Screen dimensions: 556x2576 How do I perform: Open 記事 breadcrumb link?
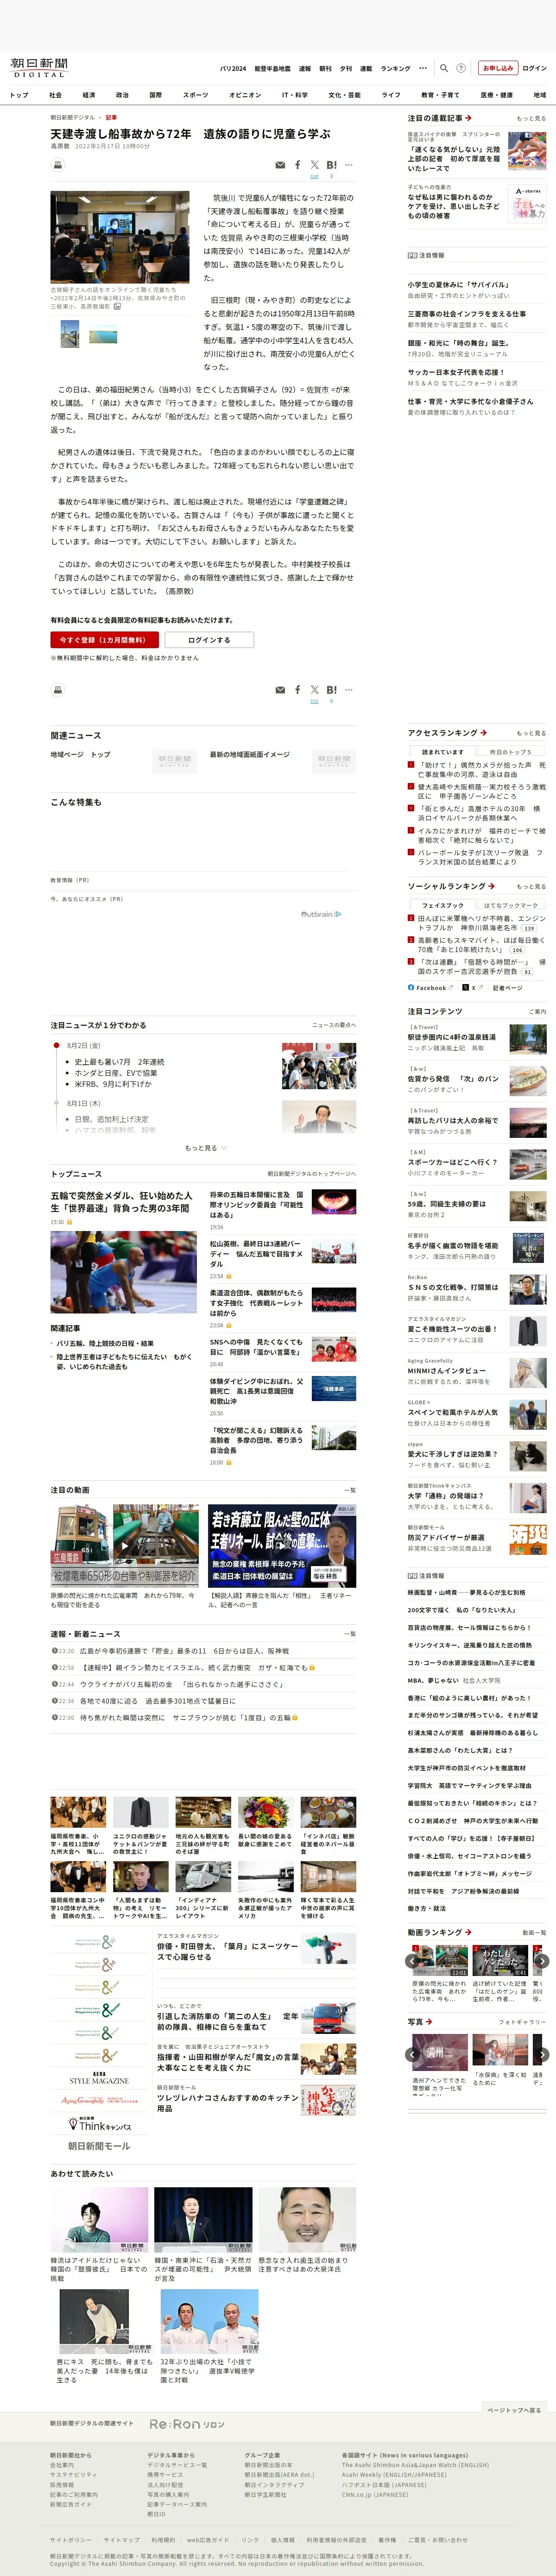click(x=111, y=117)
